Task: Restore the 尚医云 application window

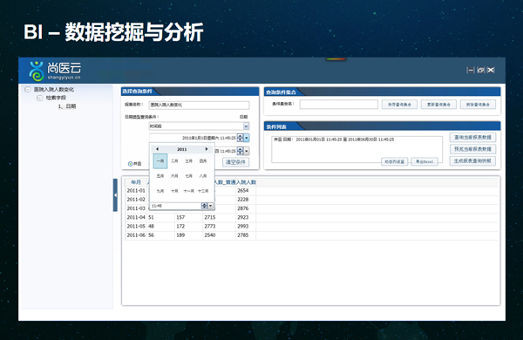Action: click(480, 70)
